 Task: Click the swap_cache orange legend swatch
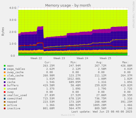5,72
